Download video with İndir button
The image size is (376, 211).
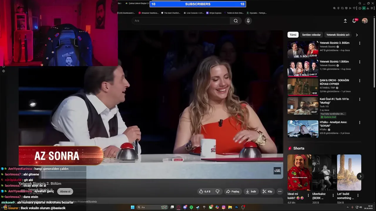(x=251, y=191)
